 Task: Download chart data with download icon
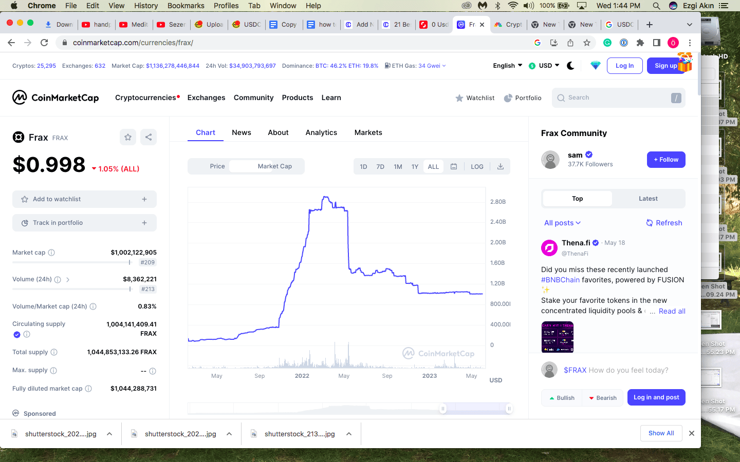click(x=501, y=166)
